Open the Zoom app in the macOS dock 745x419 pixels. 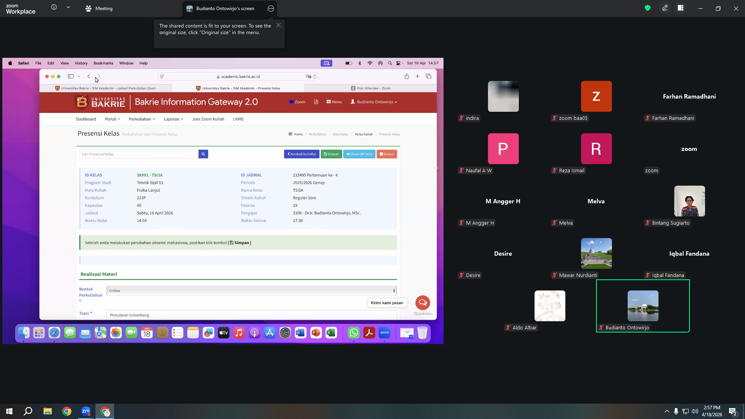385,333
